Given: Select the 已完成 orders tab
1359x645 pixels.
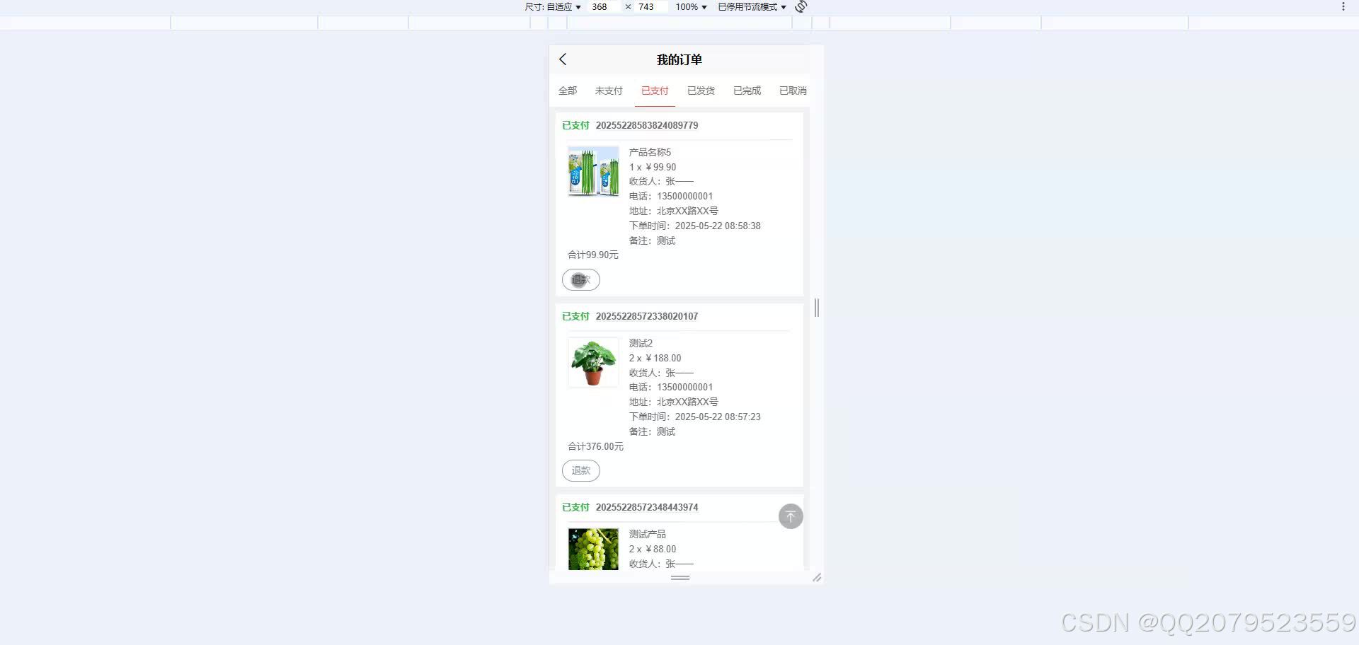Looking at the screenshot, I should click(x=747, y=91).
